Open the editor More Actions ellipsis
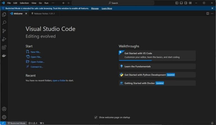 coord(212,13)
